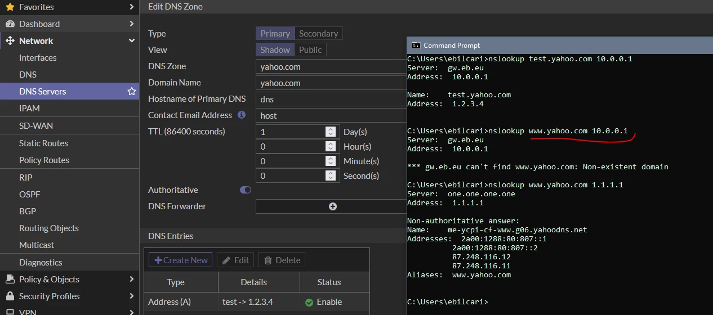The width and height of the screenshot is (713, 315).
Task: Expand the Favorites menu chevron
Action: click(131, 7)
